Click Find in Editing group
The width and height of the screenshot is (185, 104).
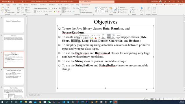pos(132,8)
